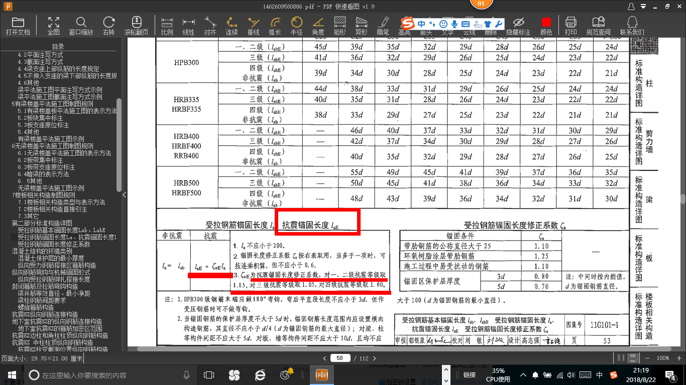
Task: Open Sogou toolbox wrench icon
Action: coord(499,24)
